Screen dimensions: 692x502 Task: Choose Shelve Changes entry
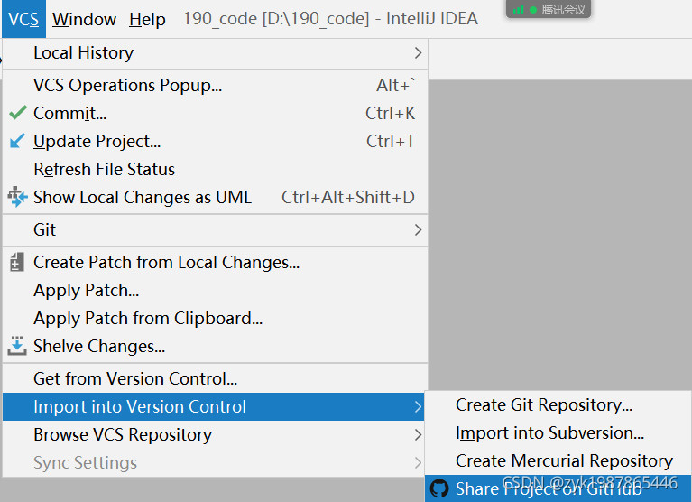pos(215,346)
